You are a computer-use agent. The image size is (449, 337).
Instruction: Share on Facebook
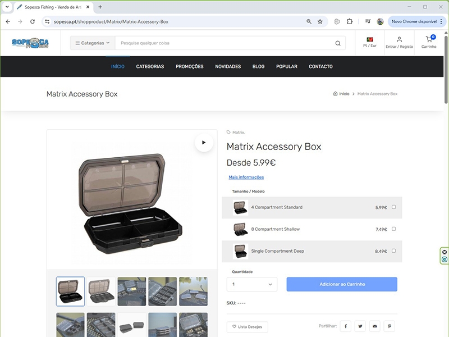(x=346, y=326)
